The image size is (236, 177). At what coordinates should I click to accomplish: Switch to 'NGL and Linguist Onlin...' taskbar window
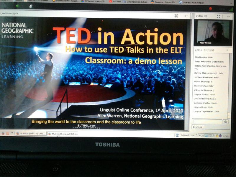point(63,134)
